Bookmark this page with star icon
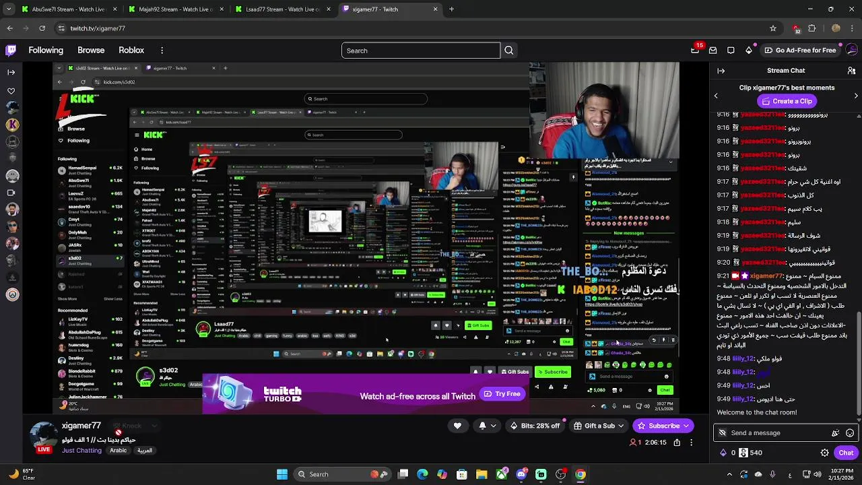The height and width of the screenshot is (485, 862). coord(773,28)
